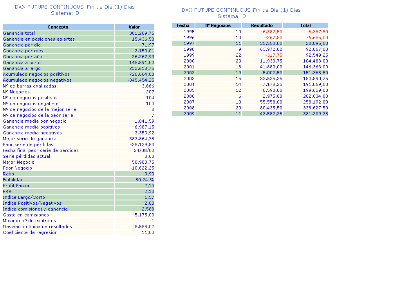Screen dimensions: 401x300
Task: Select Ganancia media negativos label
Action: click(33, 133)
